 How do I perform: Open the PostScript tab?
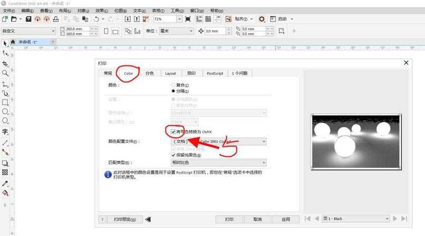click(215, 73)
